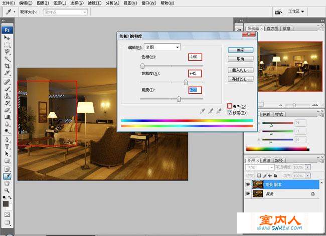Click the 明度 lightness slider handle
The image size is (326, 236).
(x=179, y=99)
